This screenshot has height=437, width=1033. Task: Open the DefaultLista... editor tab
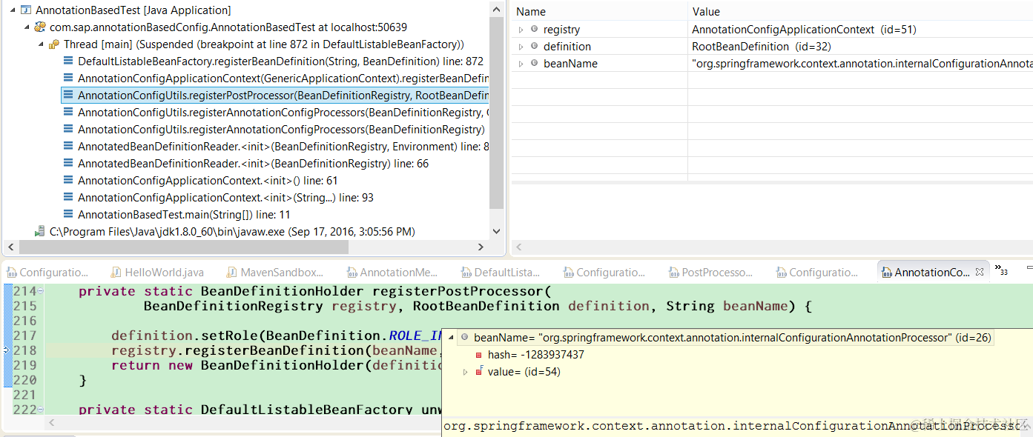[x=501, y=273]
